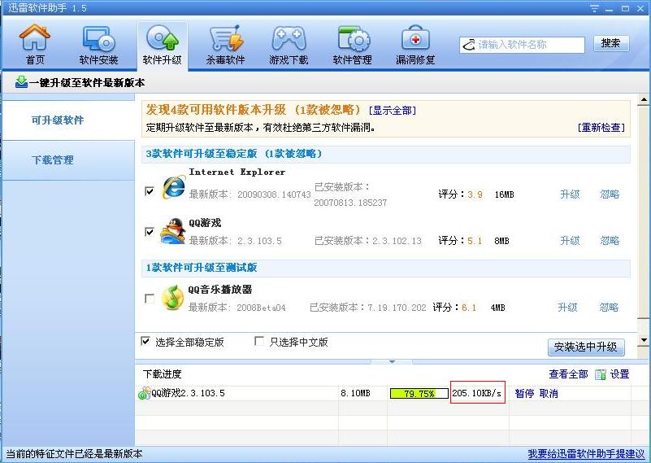The image size is (651, 463).
Task: Click the 我要给迅雷软件助手提建议 link
Action: coord(586,454)
